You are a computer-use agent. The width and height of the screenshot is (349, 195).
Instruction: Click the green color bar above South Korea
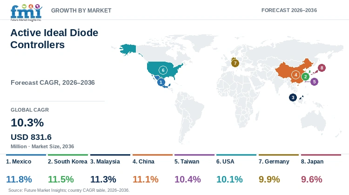tap(68, 155)
